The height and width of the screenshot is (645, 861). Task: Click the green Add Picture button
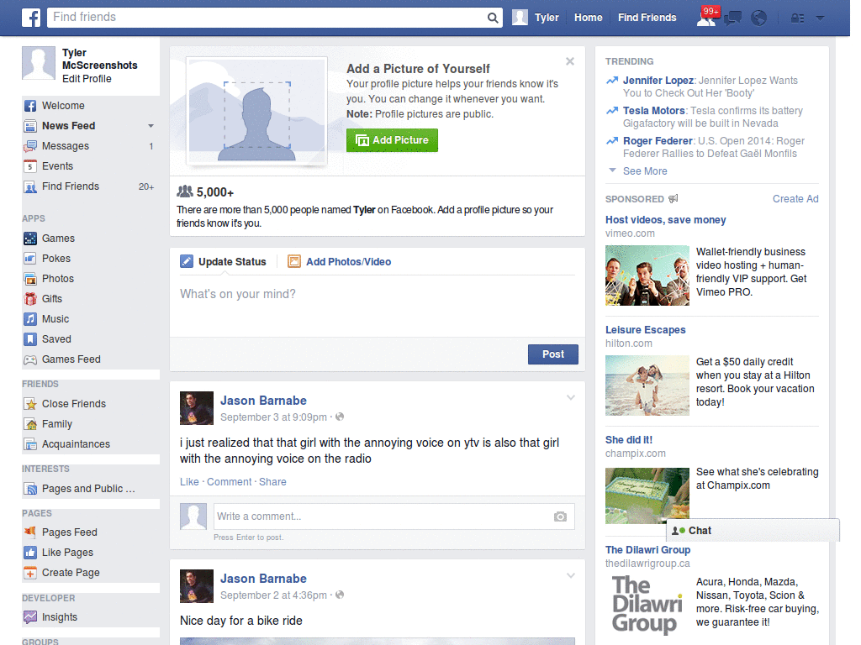click(x=392, y=140)
